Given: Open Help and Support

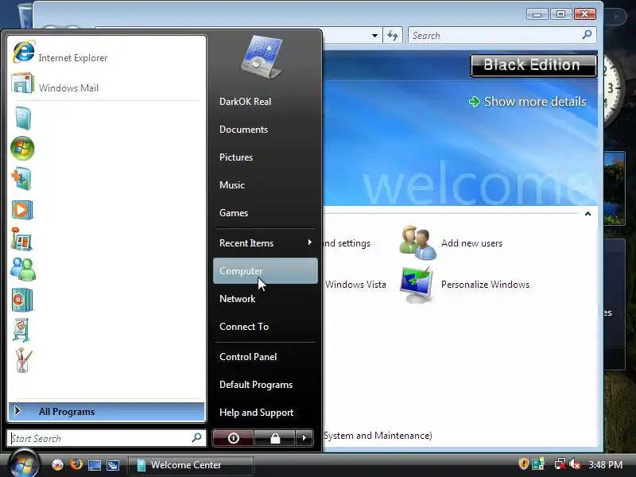Looking at the screenshot, I should (266, 413).
